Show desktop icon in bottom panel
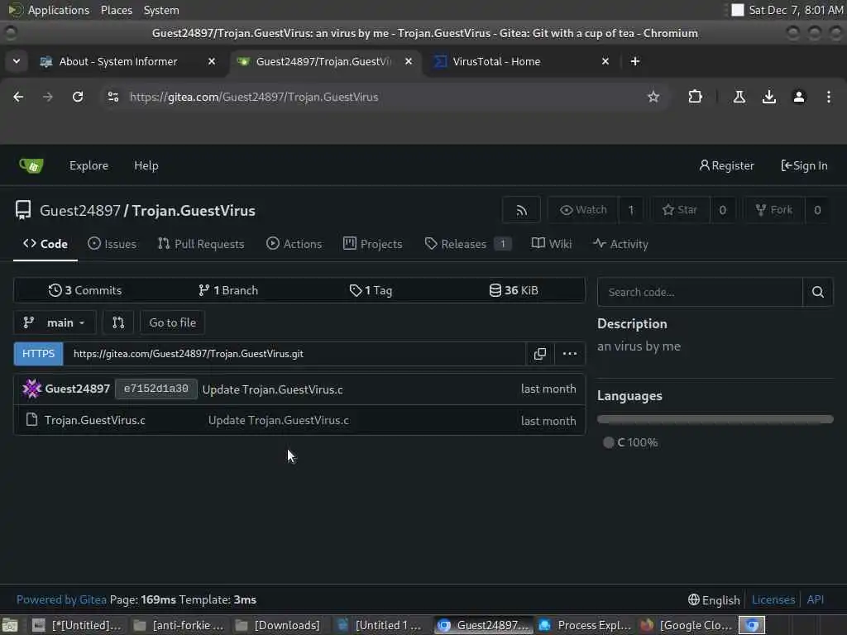The image size is (847, 635). click(x=10, y=625)
